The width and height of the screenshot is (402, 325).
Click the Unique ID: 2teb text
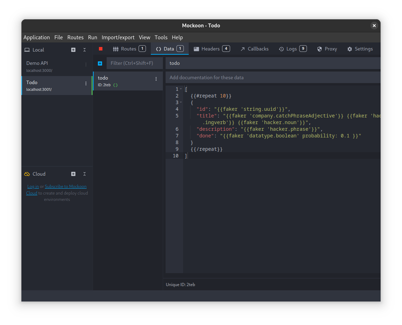(x=181, y=285)
